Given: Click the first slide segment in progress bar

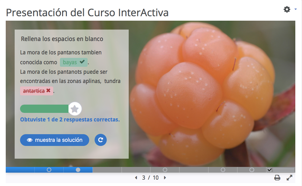Looking at the screenshot, I should click(x=20, y=170).
